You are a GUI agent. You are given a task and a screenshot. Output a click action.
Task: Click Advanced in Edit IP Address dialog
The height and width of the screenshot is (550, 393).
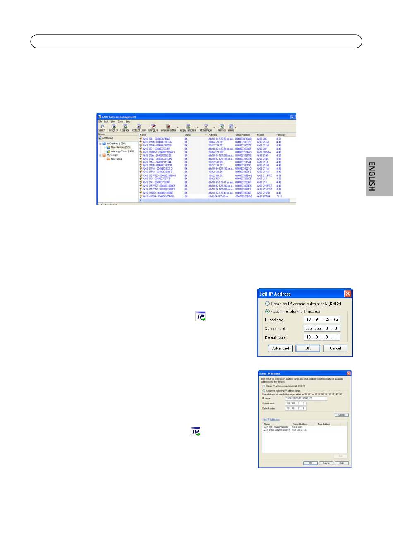tap(280, 348)
